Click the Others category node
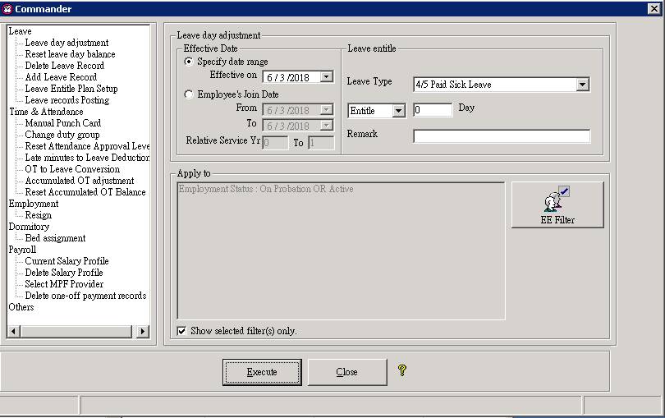Screen dimensions: 665x418 pyautogui.click(x=21, y=307)
